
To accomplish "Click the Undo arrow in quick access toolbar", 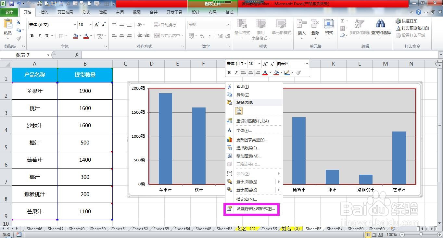I will (19, 4).
